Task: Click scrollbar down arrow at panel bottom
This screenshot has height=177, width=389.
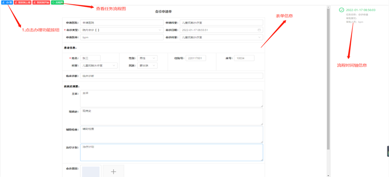Action: (328, 175)
